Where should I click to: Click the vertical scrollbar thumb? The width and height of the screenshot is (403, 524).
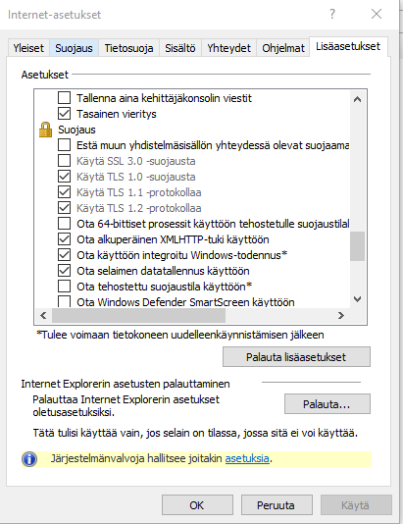point(357,246)
